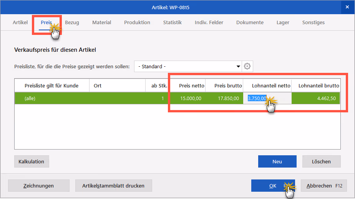Cancel with Abbrechen F12 button
Image resolution: width=355 pixels, height=199 pixels.
tap(324, 186)
